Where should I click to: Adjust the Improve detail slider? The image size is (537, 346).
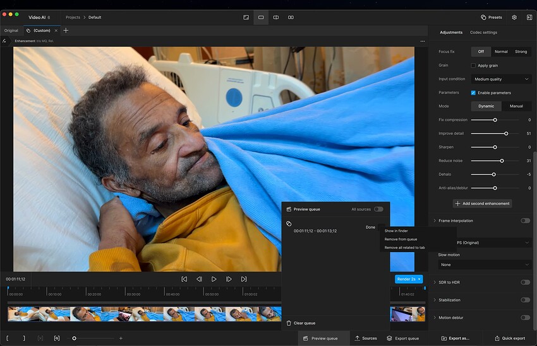pos(505,134)
